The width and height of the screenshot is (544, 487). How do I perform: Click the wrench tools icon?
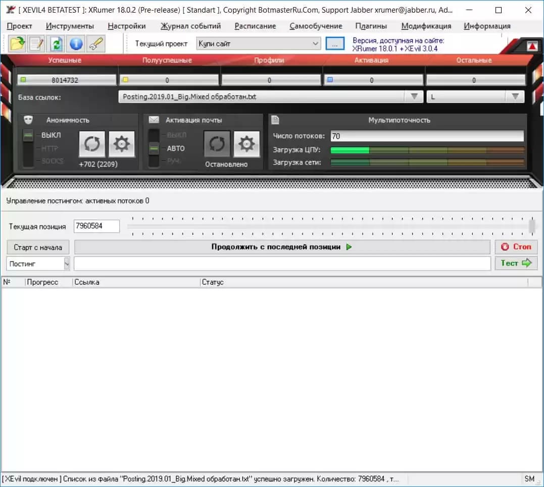(x=96, y=44)
